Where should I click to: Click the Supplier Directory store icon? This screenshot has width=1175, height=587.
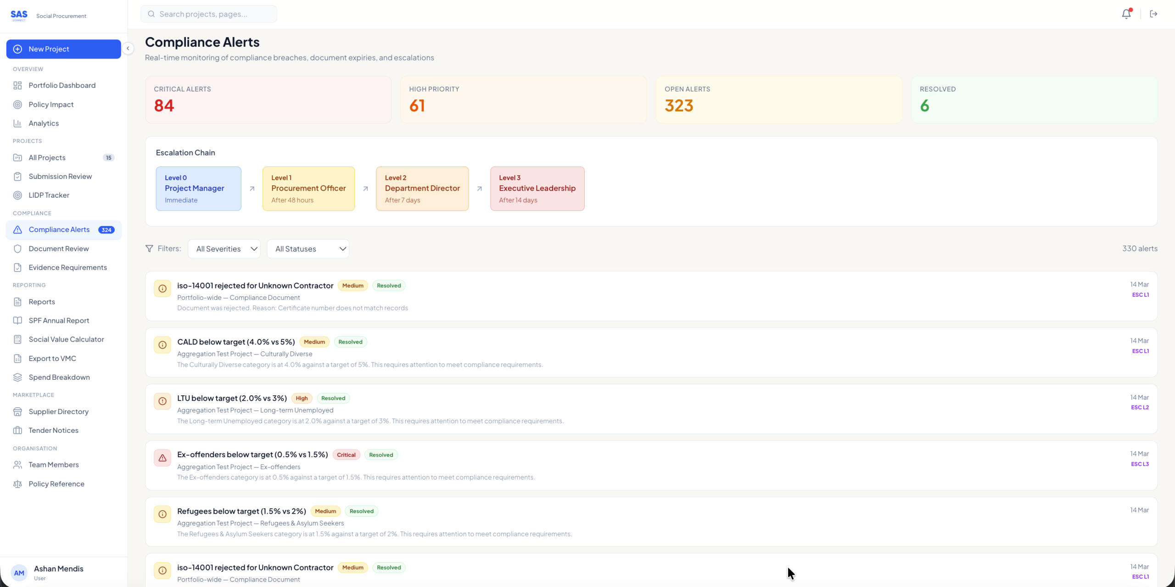[x=17, y=412]
